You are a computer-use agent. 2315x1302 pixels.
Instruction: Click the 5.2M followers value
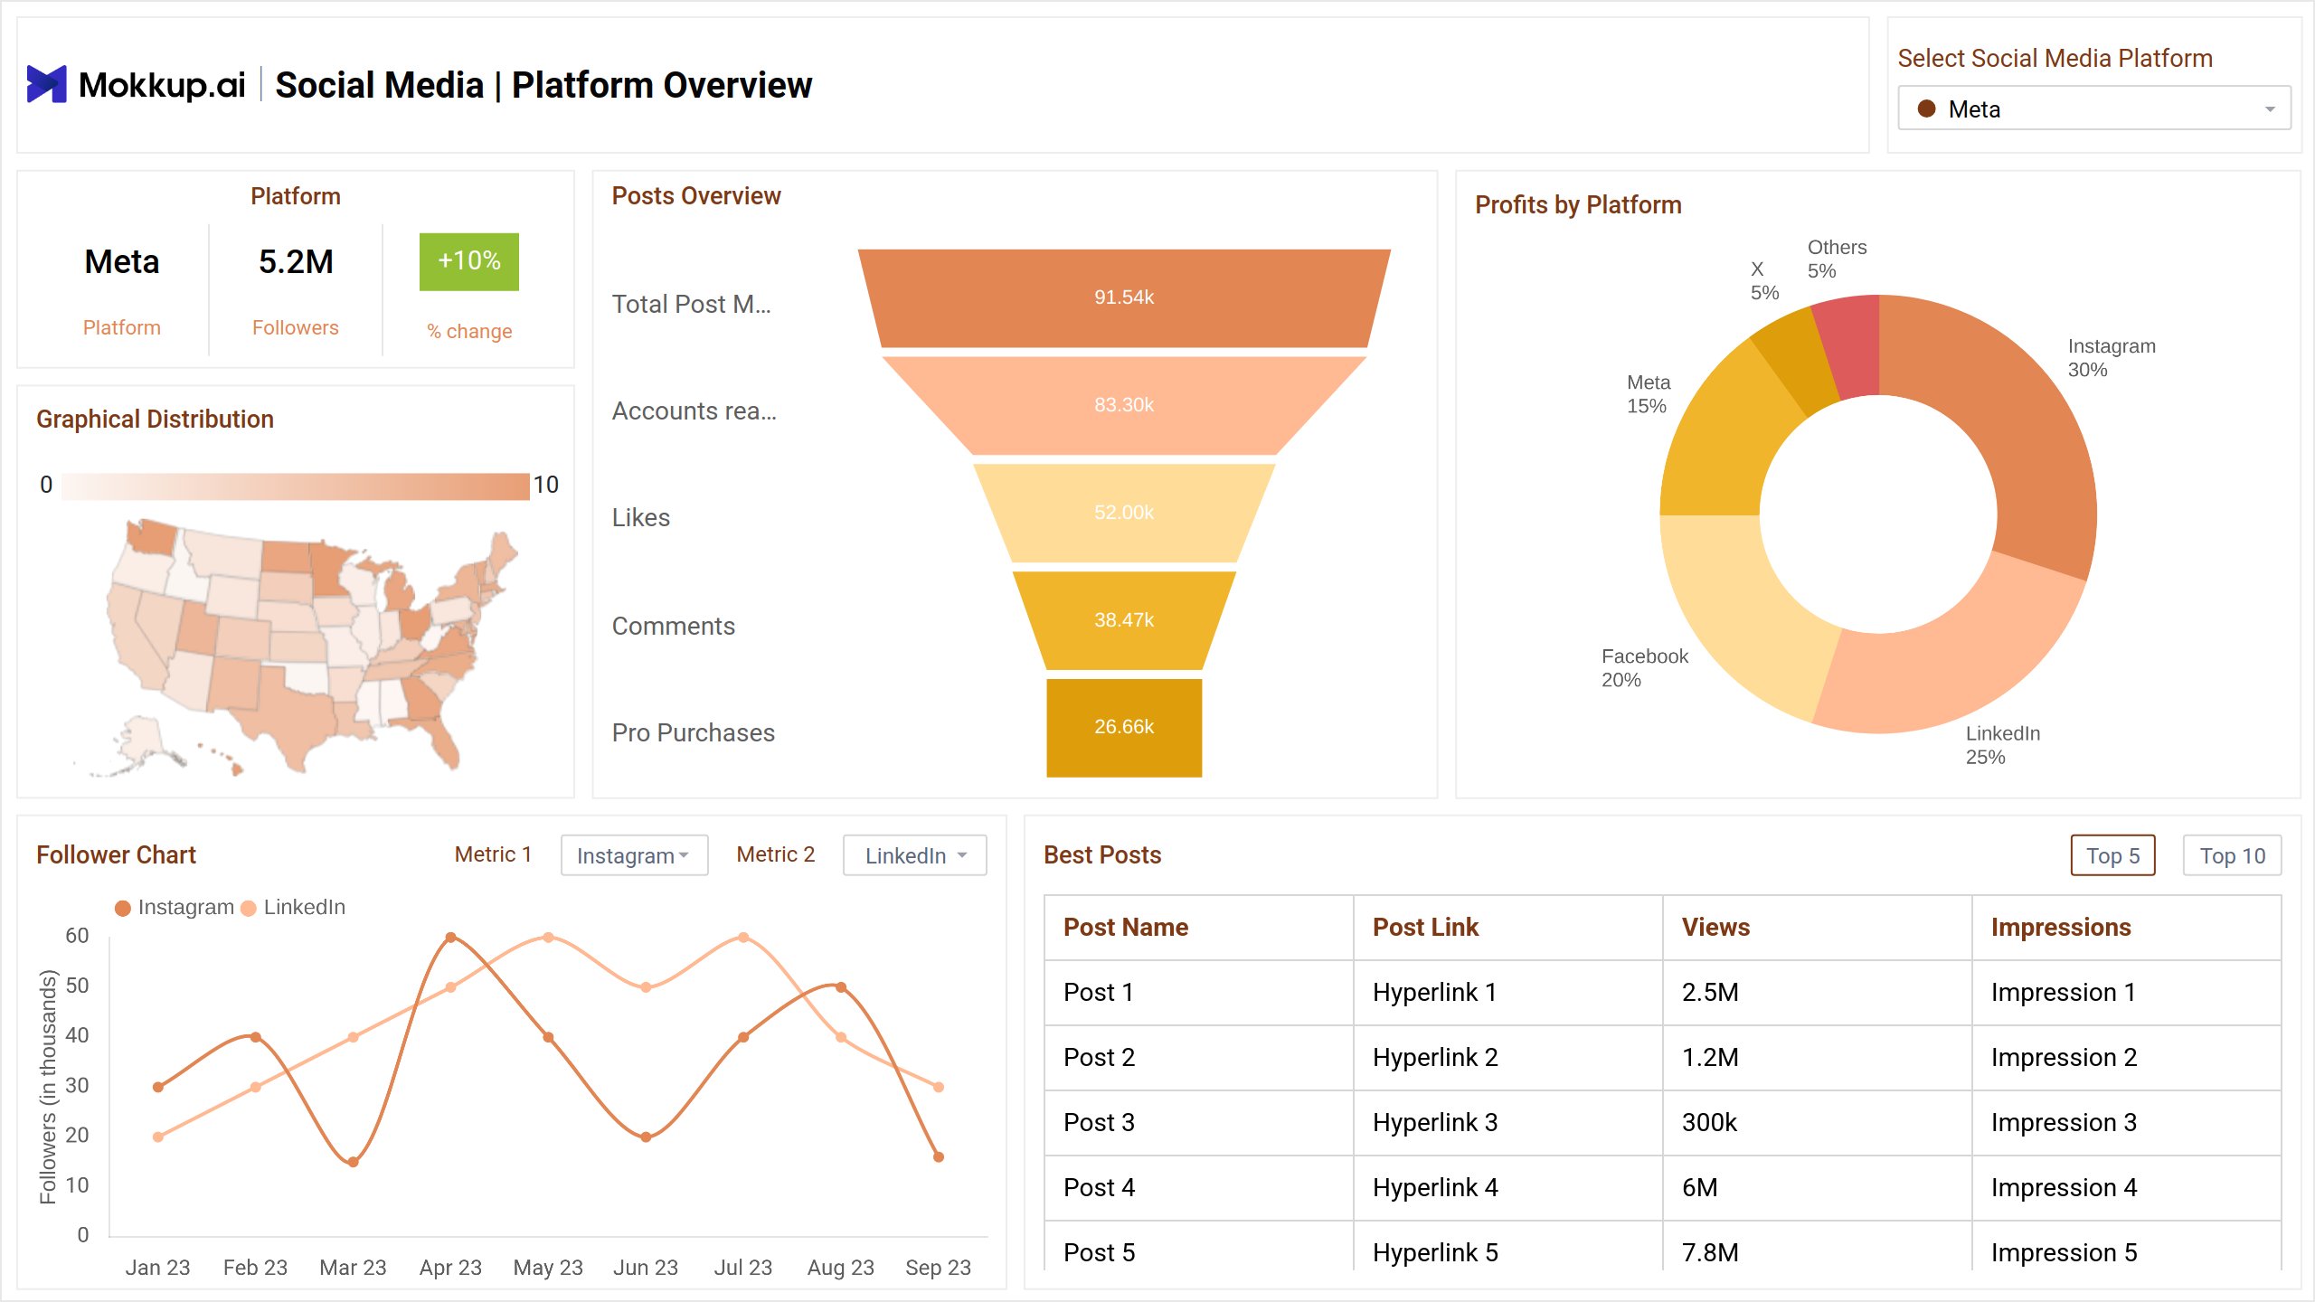pyautogui.click(x=296, y=261)
